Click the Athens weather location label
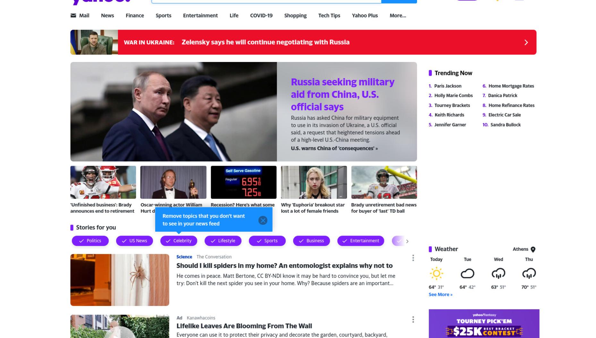 tap(520, 249)
